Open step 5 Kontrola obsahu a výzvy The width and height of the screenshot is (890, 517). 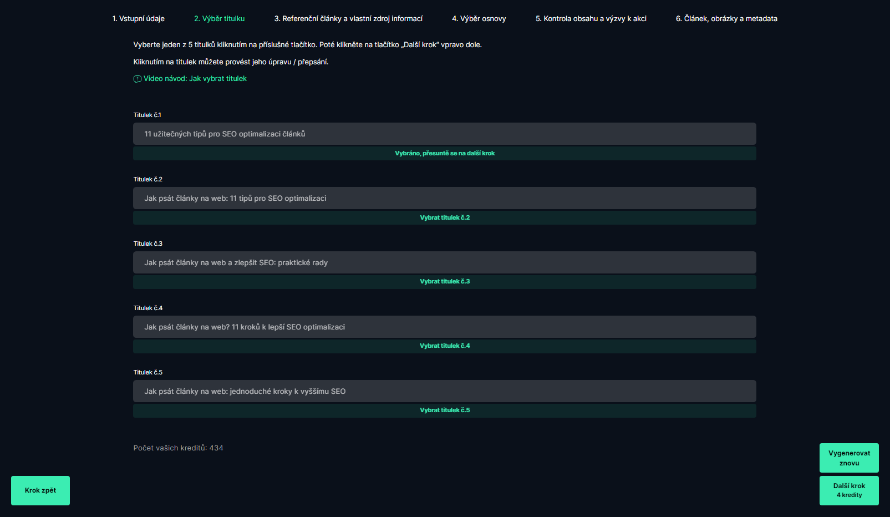point(591,19)
